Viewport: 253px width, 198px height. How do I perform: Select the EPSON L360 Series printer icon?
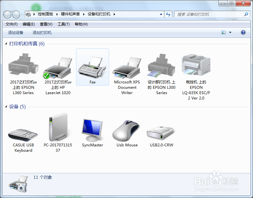click(23, 64)
